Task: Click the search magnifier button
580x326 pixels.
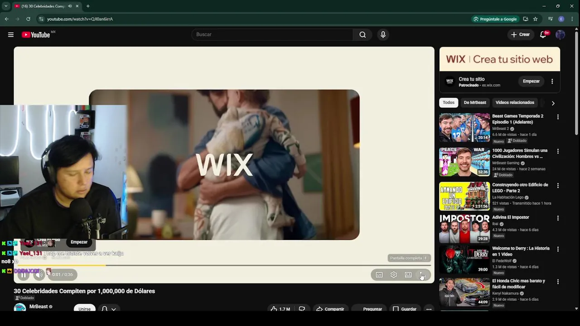Action: (362, 34)
